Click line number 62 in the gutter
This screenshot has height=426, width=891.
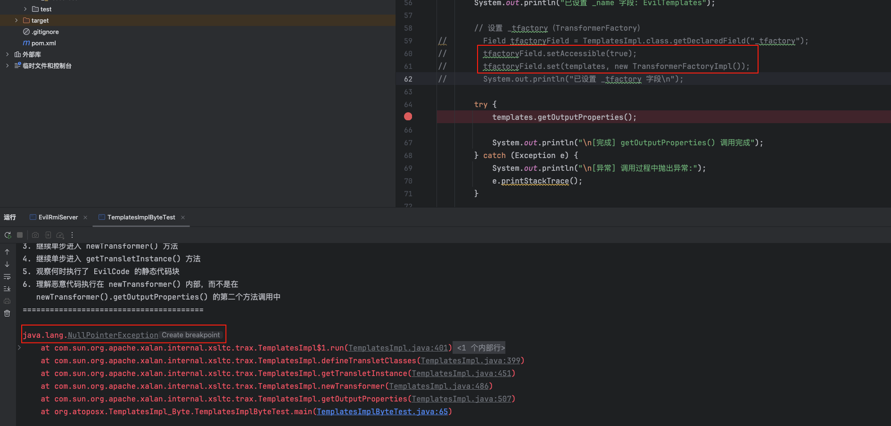(408, 79)
